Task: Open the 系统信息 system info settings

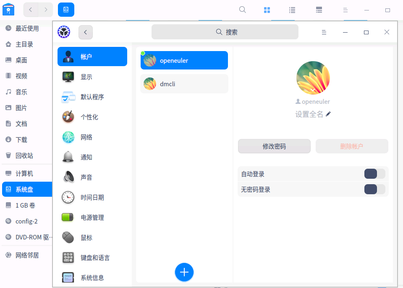Action: pyautogui.click(x=92, y=278)
